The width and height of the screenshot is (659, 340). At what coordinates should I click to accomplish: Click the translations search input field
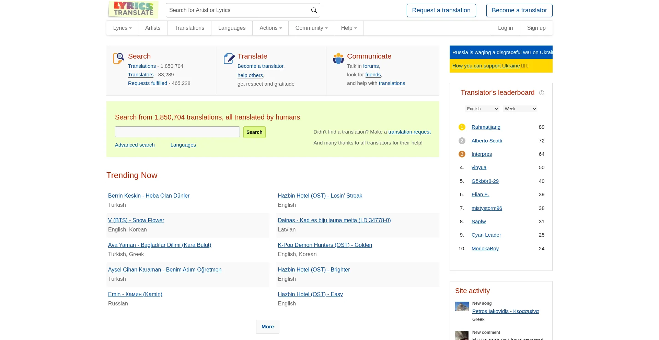pyautogui.click(x=177, y=132)
